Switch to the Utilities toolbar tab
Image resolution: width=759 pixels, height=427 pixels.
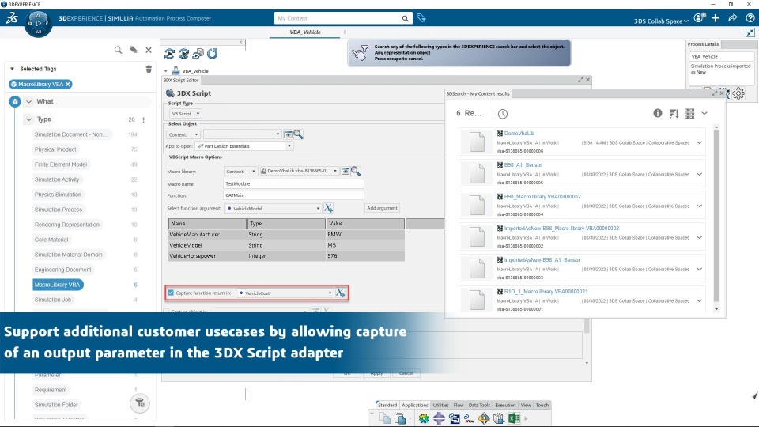click(x=440, y=405)
